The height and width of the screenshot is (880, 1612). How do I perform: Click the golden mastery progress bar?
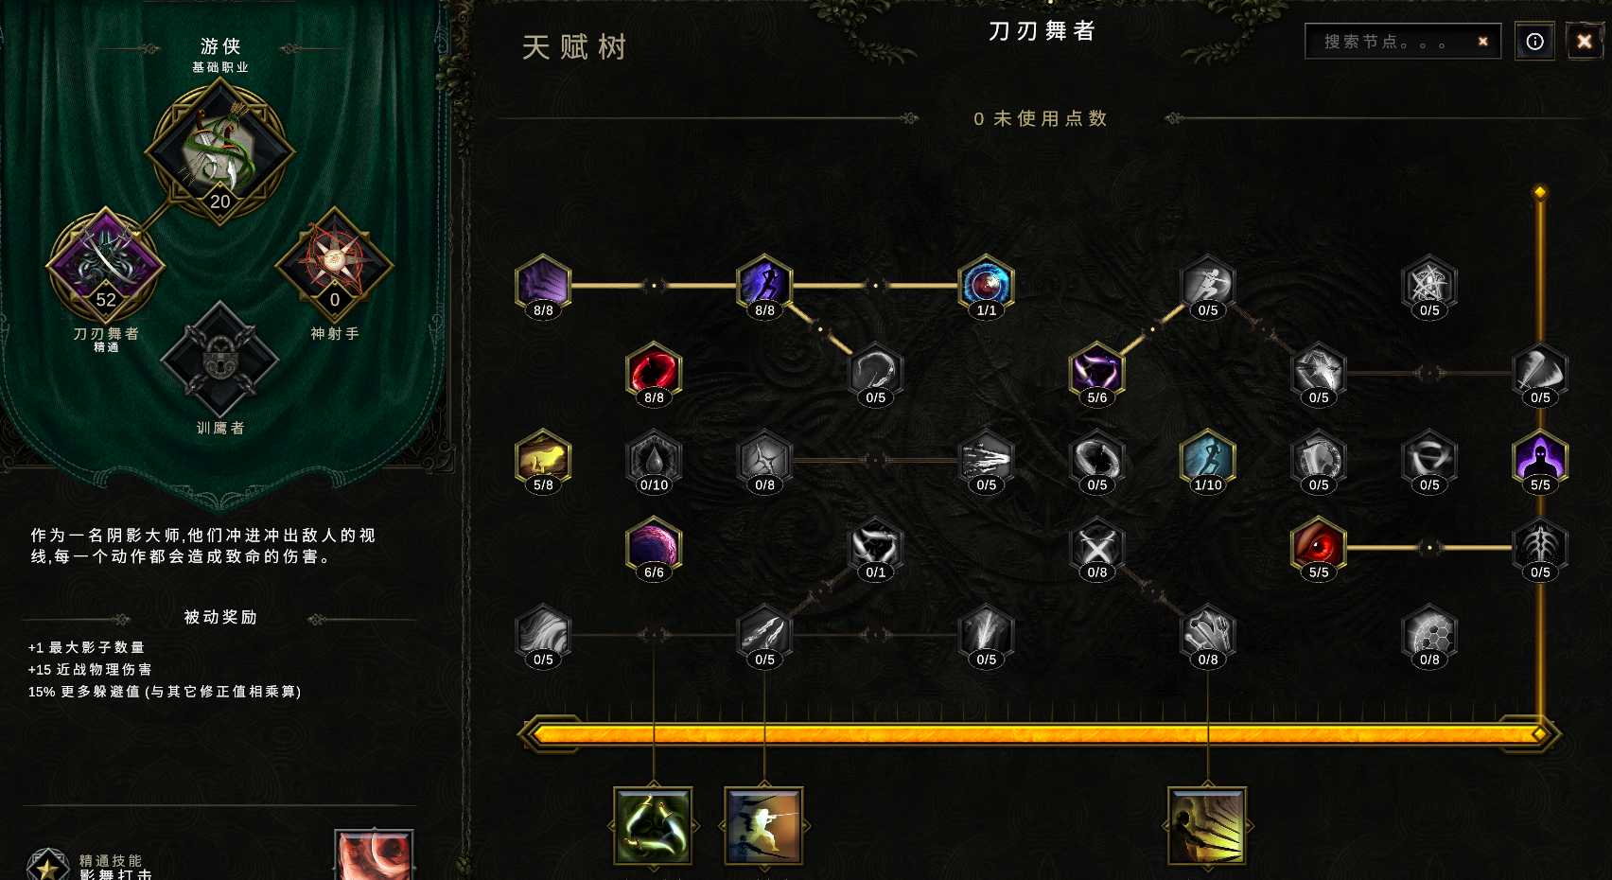point(1039,733)
